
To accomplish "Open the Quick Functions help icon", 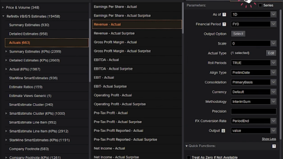I will [x=274, y=146].
